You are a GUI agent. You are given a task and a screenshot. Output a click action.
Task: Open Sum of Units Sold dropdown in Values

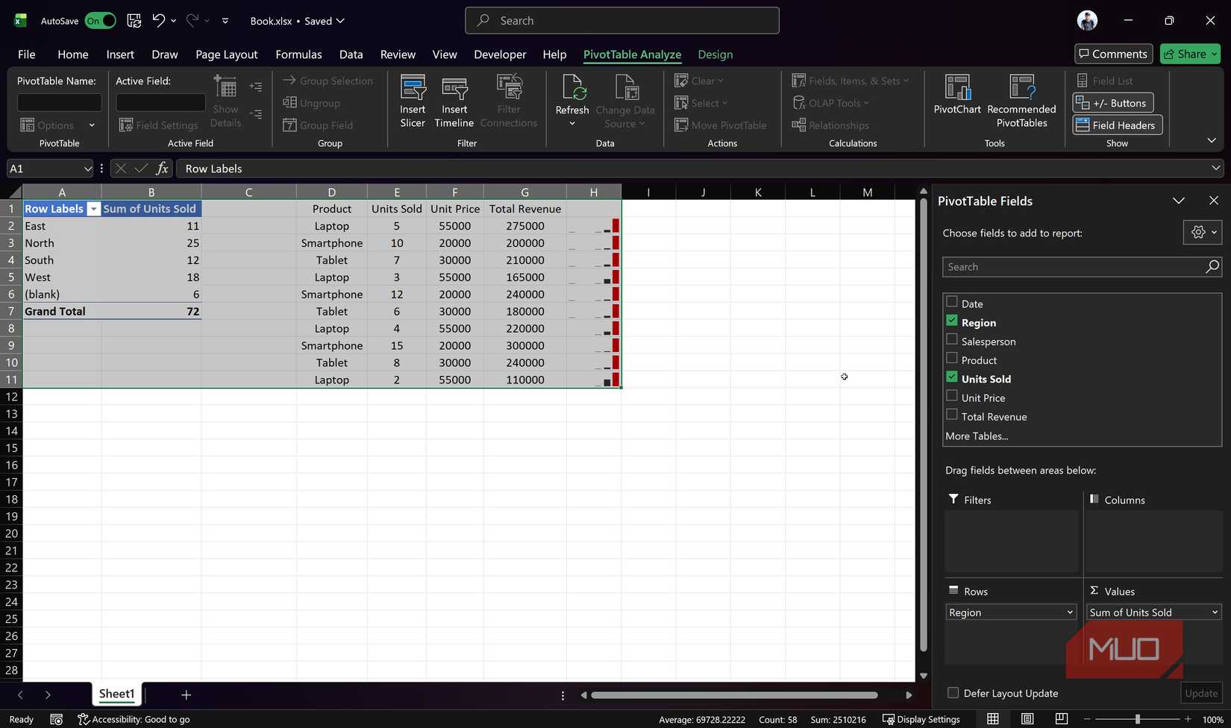point(1212,612)
